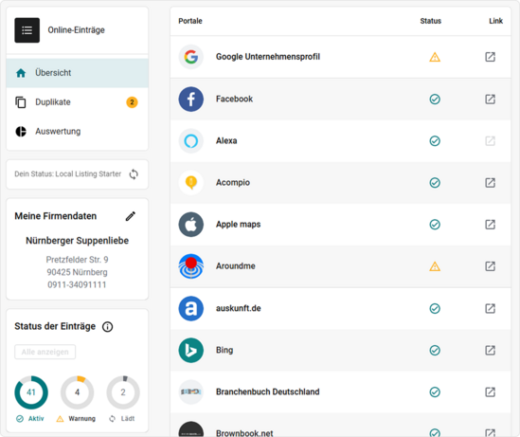
Task: Click the Aktiv filter label
Action: tap(30, 419)
